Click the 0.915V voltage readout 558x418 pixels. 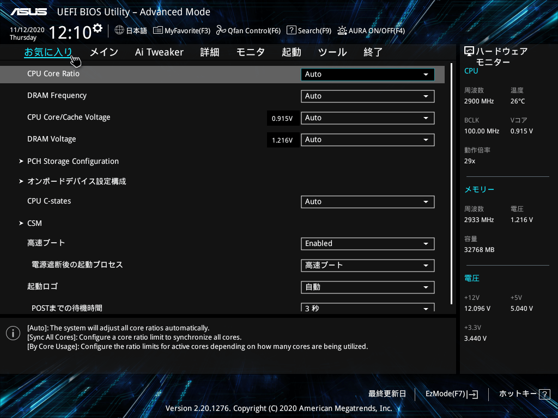(283, 118)
